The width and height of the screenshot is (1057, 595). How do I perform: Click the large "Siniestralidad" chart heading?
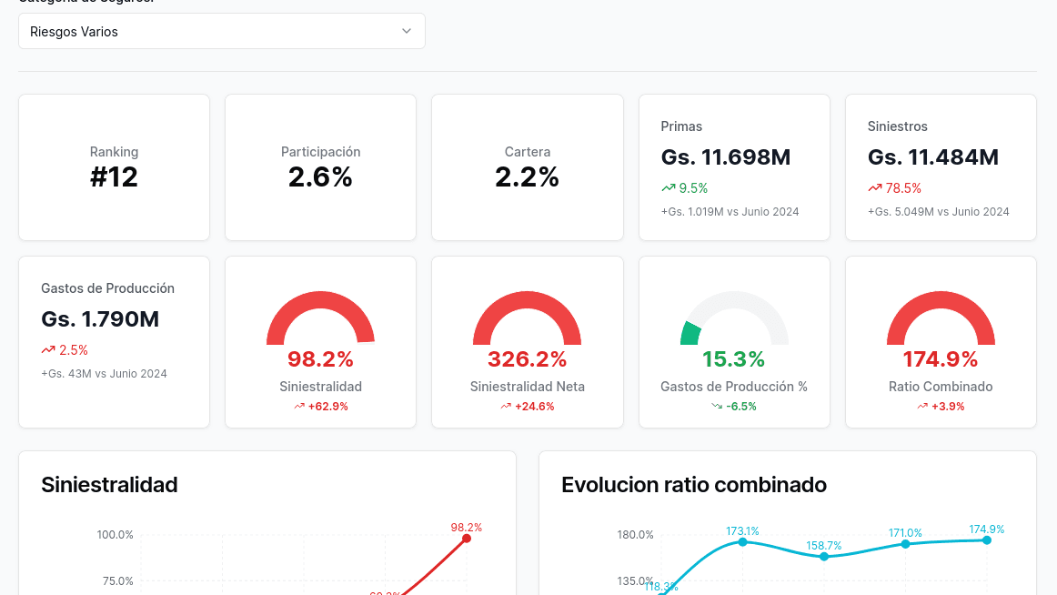click(109, 485)
